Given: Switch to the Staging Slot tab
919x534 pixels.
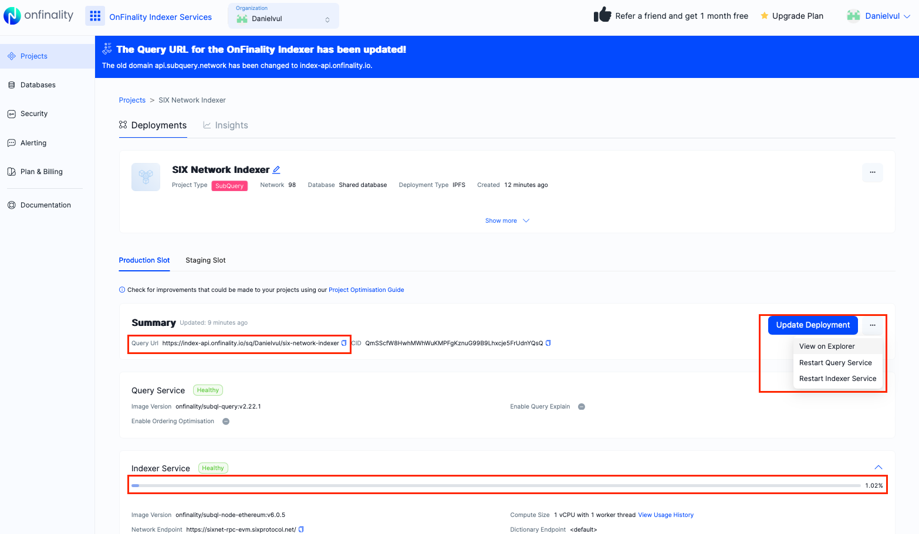Looking at the screenshot, I should [x=205, y=260].
